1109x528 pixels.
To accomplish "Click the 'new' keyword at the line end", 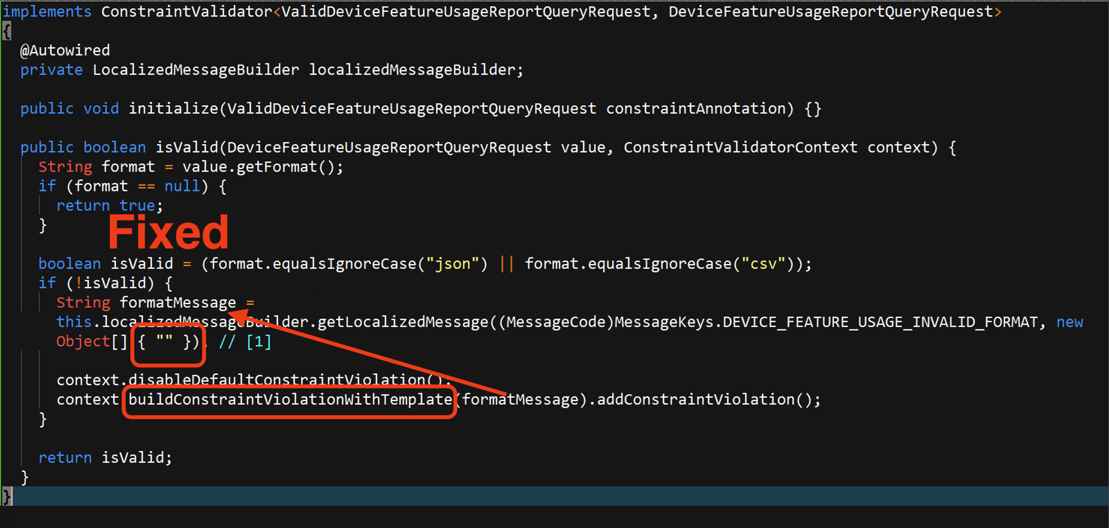I will click(x=1069, y=322).
